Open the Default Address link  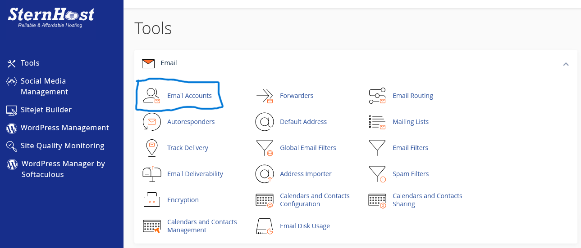pyautogui.click(x=303, y=122)
